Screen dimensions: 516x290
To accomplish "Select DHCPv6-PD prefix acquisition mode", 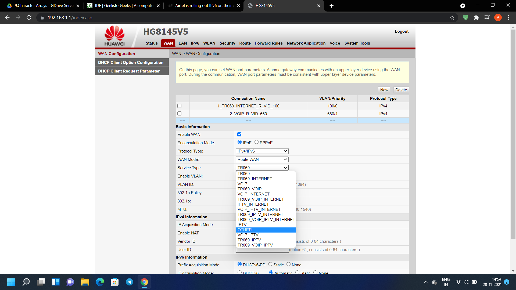I will (x=239, y=264).
